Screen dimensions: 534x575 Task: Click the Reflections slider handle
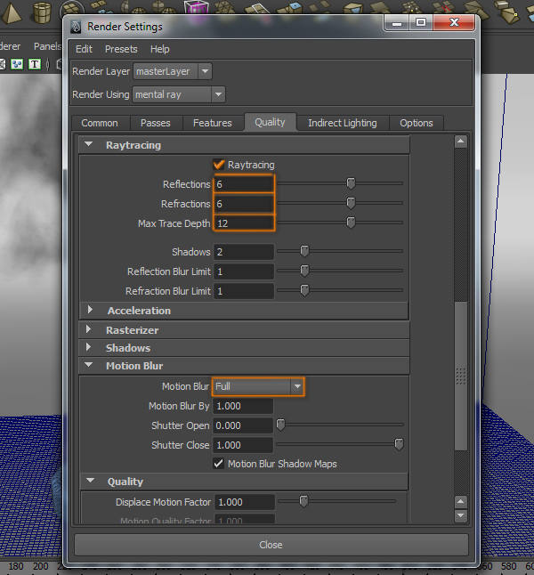point(351,183)
